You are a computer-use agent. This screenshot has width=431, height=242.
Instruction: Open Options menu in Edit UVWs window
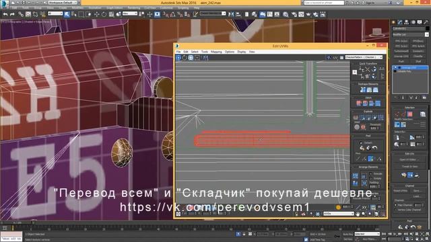[x=230, y=52]
